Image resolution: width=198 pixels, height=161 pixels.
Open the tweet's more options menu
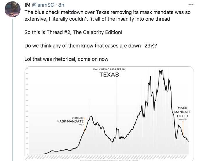pyautogui.click(x=191, y=5)
